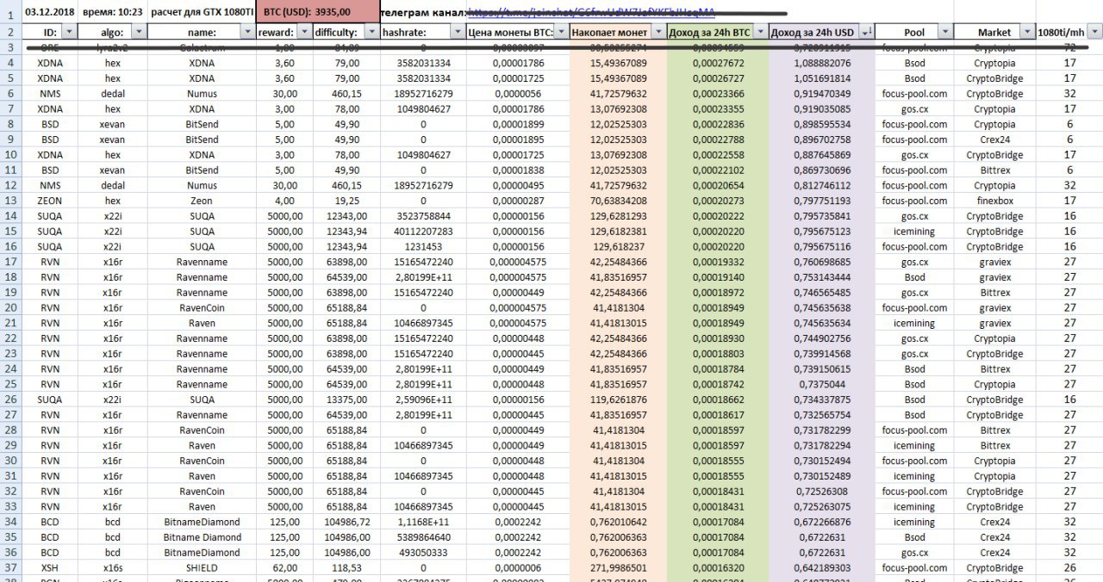Image resolution: width=1103 pixels, height=582 pixels.
Task: Select the hashrate 1231453
Action: (422, 246)
